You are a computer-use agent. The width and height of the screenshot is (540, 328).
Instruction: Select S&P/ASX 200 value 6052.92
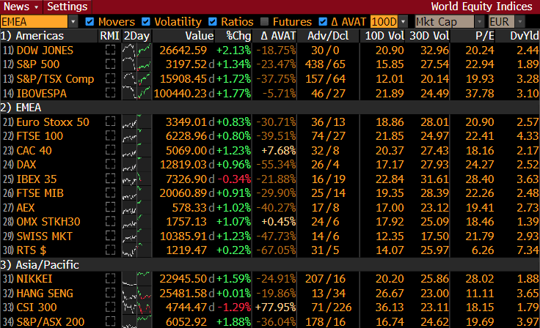pos(186,322)
